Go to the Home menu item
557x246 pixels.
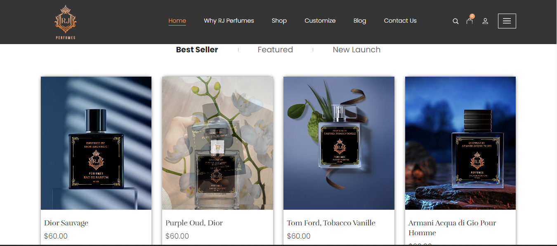pos(177,21)
